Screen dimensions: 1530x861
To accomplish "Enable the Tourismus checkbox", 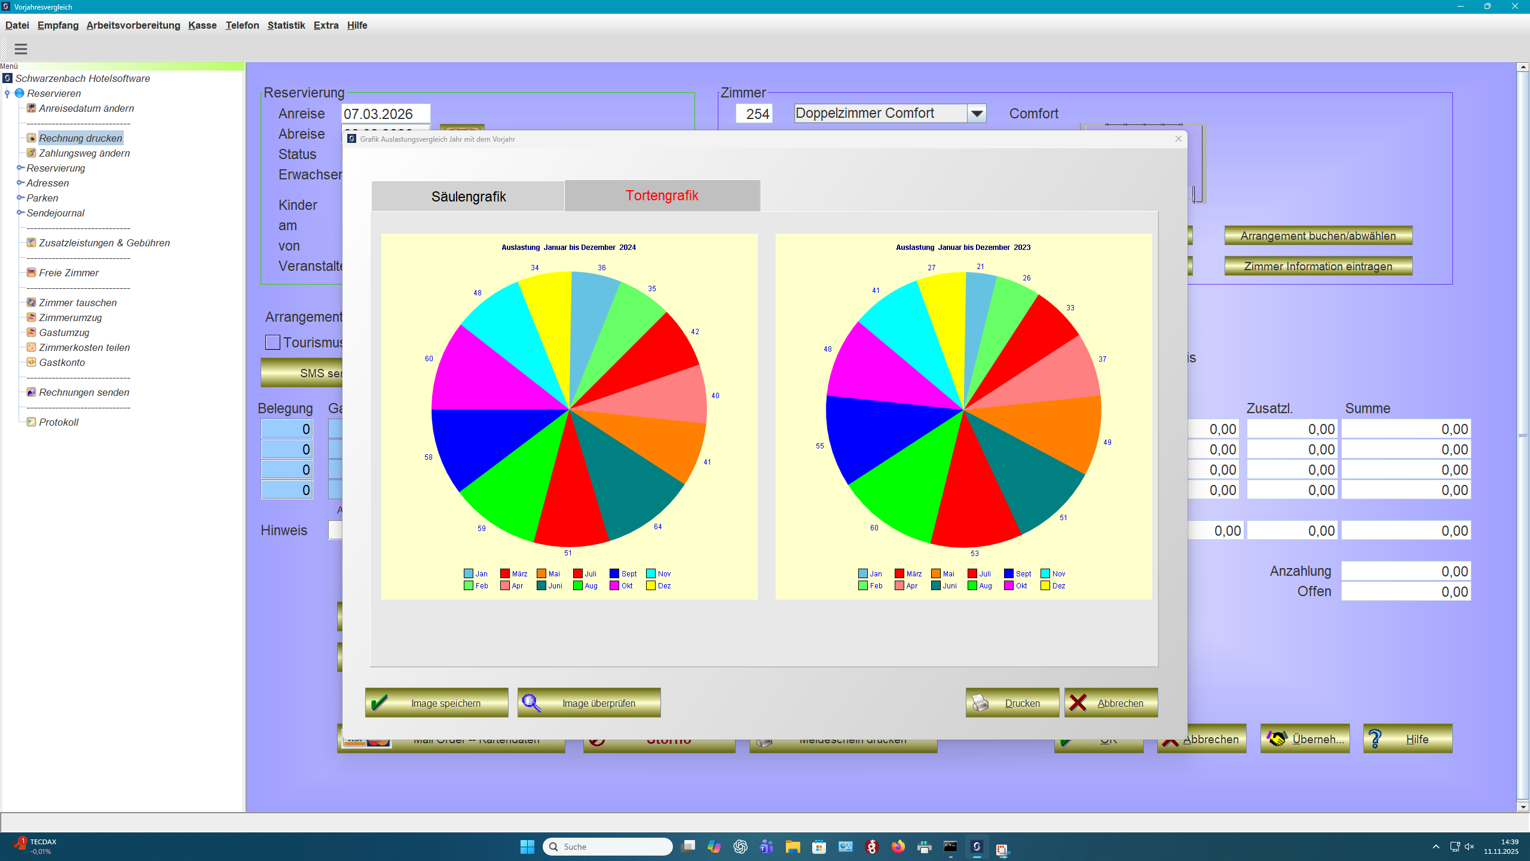I will (x=273, y=342).
